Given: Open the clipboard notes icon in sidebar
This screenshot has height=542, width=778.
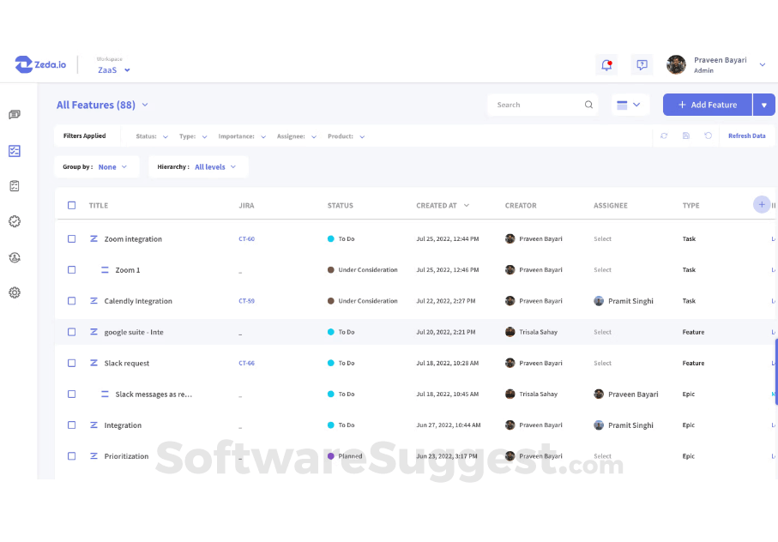Looking at the screenshot, I should (14, 185).
